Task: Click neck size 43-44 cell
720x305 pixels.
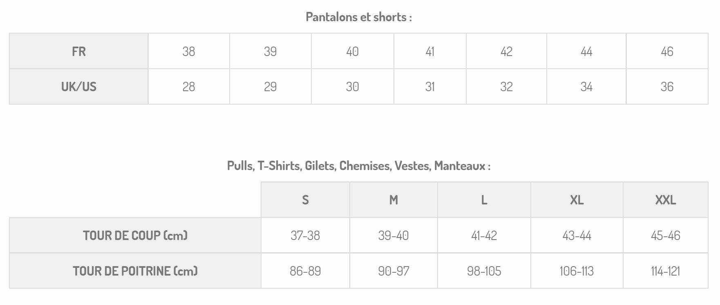Action: pyautogui.click(x=577, y=235)
